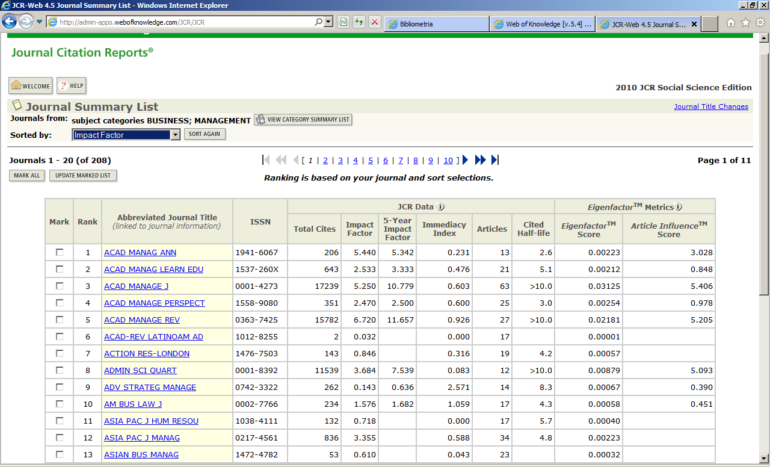770x467 pixels.
Task: Go to previous page arrow icon
Action: 295,160
